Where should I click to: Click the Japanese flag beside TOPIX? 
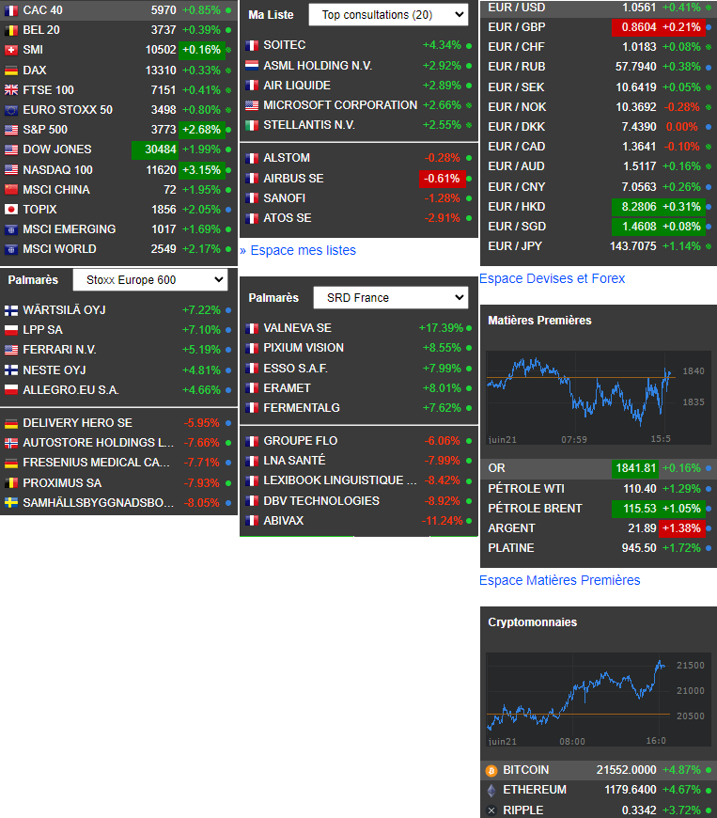pos(11,209)
